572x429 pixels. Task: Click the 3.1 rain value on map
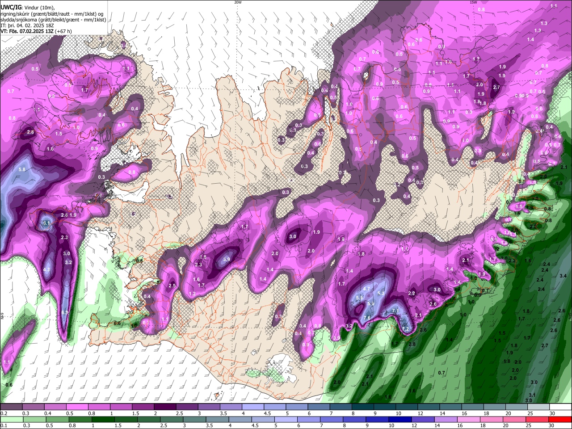coord(532,395)
